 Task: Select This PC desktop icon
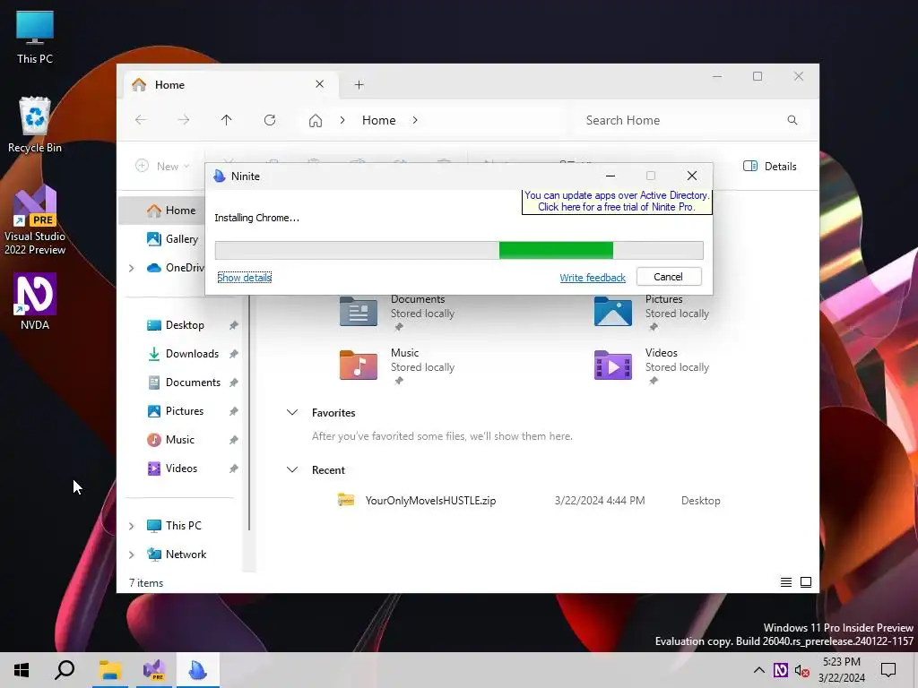pos(35,37)
